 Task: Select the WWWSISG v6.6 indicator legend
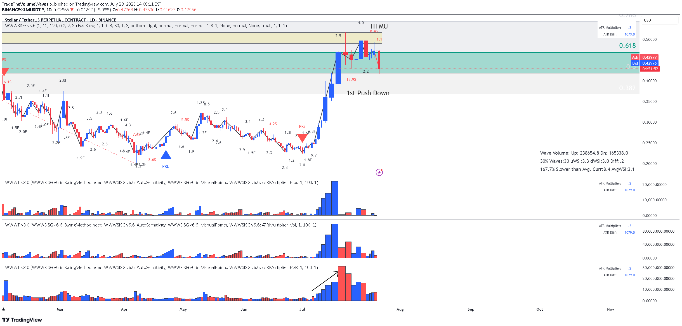point(146,26)
